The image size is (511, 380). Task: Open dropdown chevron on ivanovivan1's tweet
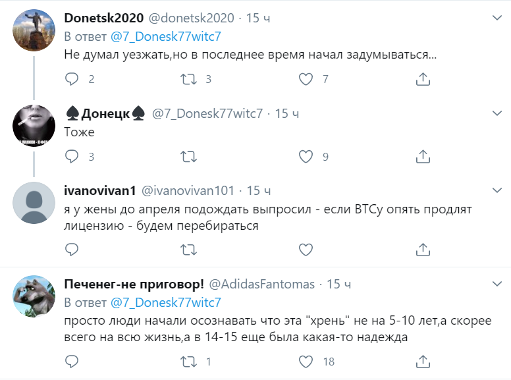point(497,190)
